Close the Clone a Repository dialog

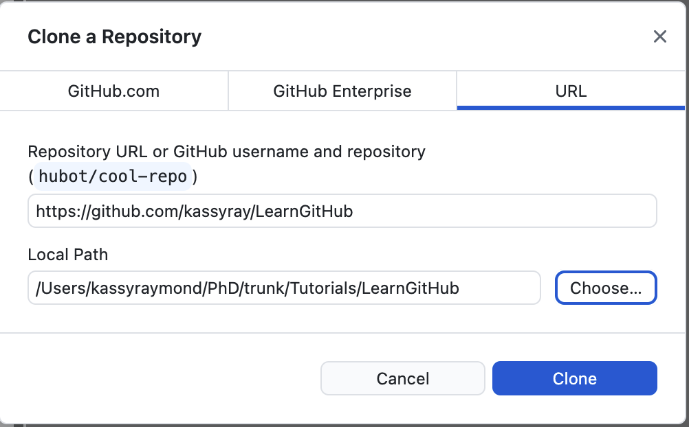[x=659, y=37]
